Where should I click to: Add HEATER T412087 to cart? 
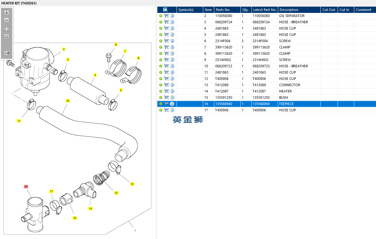166,91
